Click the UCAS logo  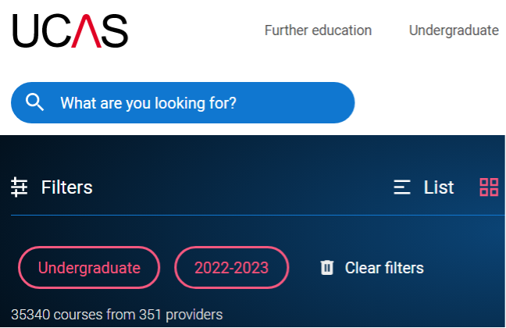click(69, 31)
